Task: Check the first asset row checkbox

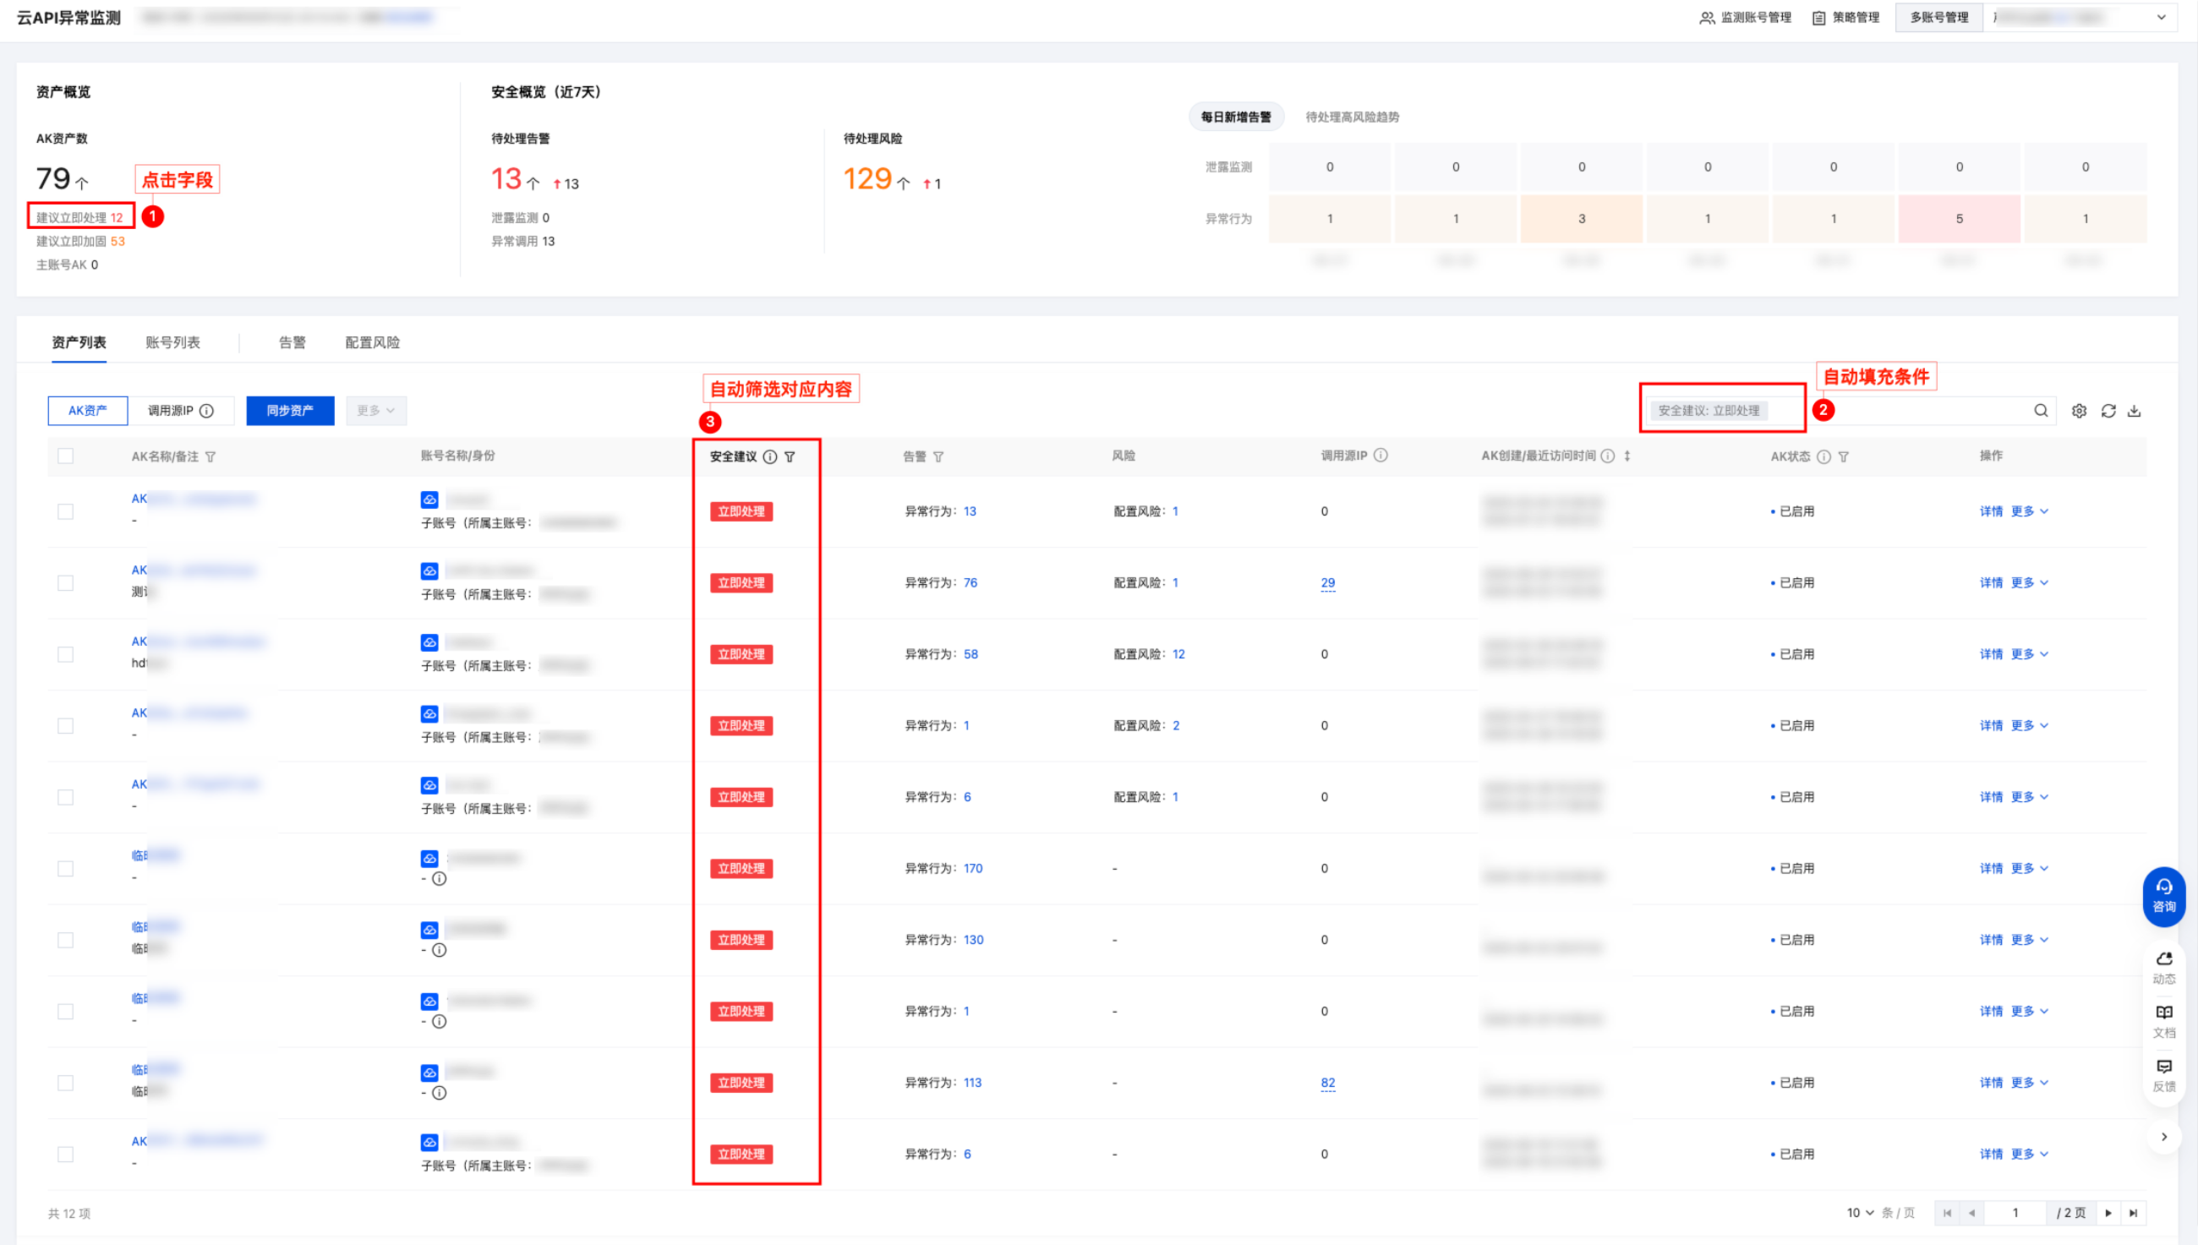Action: point(66,511)
